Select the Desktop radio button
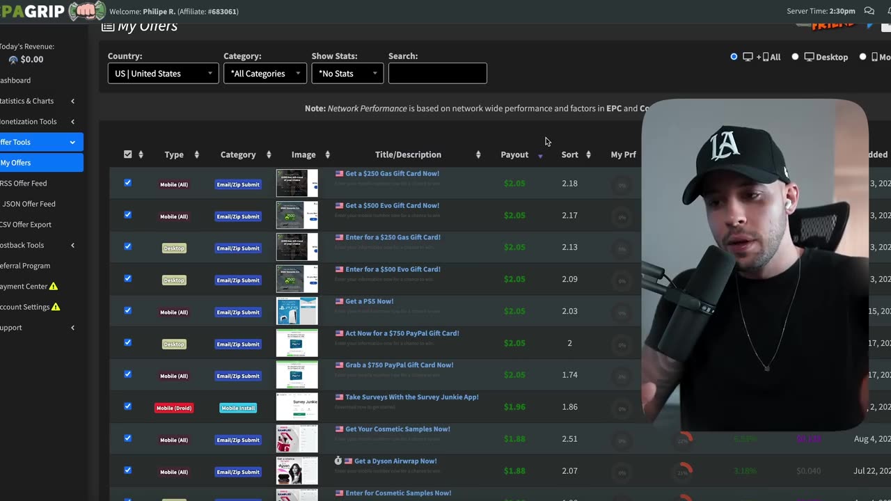 pos(795,57)
